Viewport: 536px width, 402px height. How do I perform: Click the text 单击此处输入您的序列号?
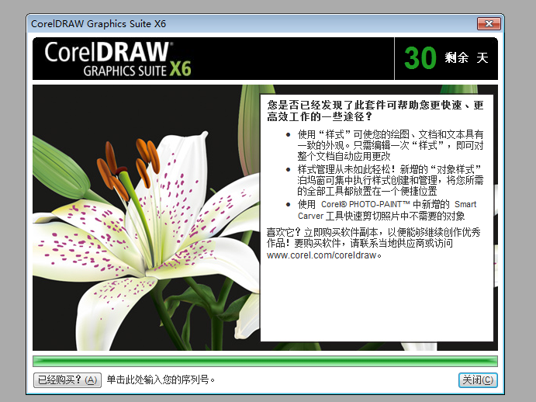coord(161,379)
